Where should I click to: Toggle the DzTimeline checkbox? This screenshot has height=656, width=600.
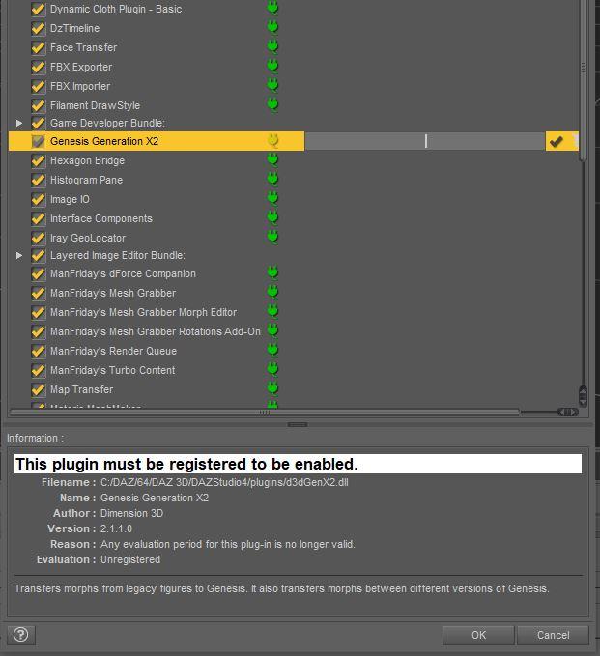(x=38, y=28)
